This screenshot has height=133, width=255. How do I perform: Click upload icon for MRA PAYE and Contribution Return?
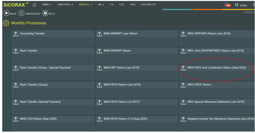[x=183, y=68]
